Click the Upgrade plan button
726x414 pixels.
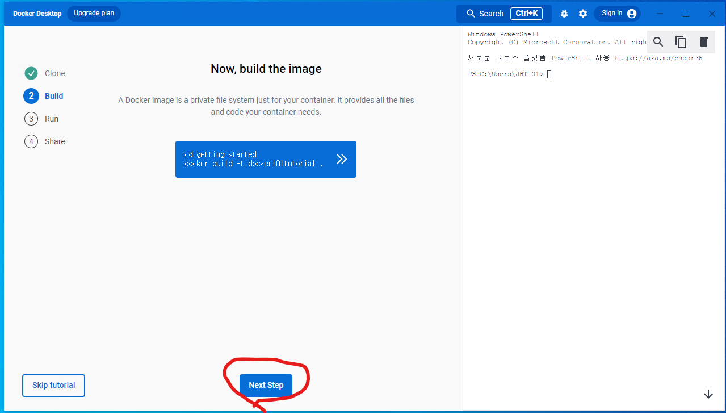94,14
